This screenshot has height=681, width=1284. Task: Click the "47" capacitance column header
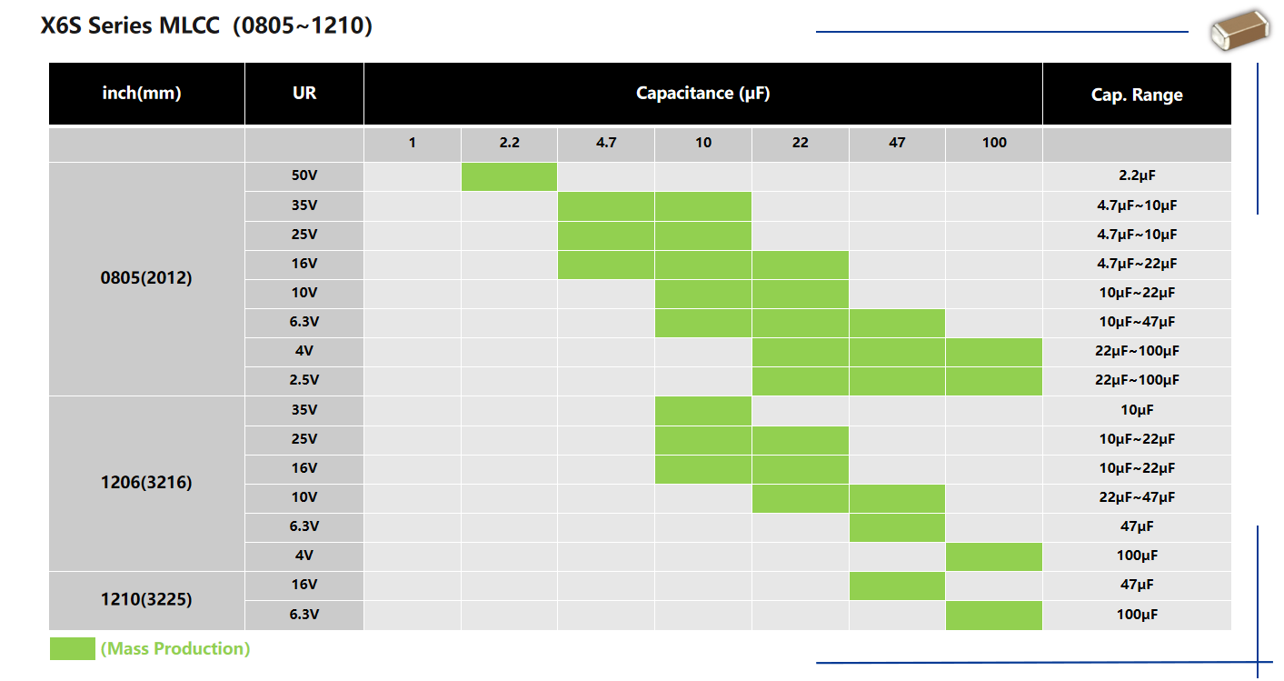point(897,143)
